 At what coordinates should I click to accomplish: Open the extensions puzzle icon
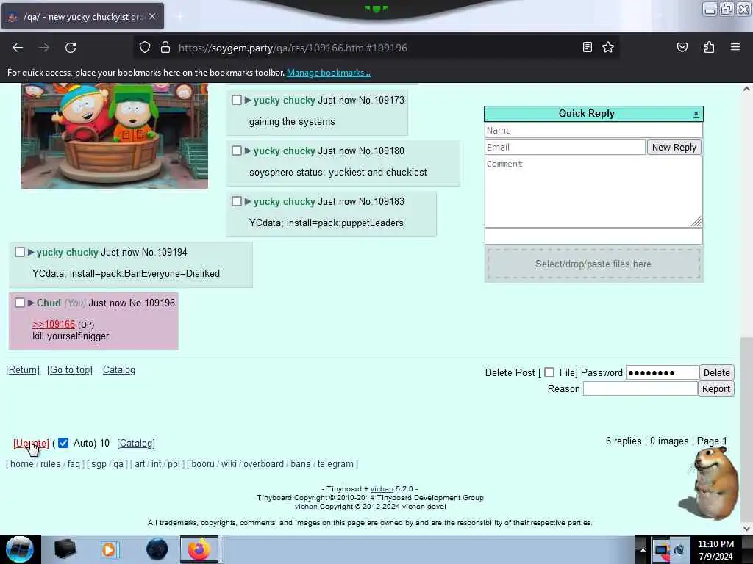pyautogui.click(x=709, y=47)
